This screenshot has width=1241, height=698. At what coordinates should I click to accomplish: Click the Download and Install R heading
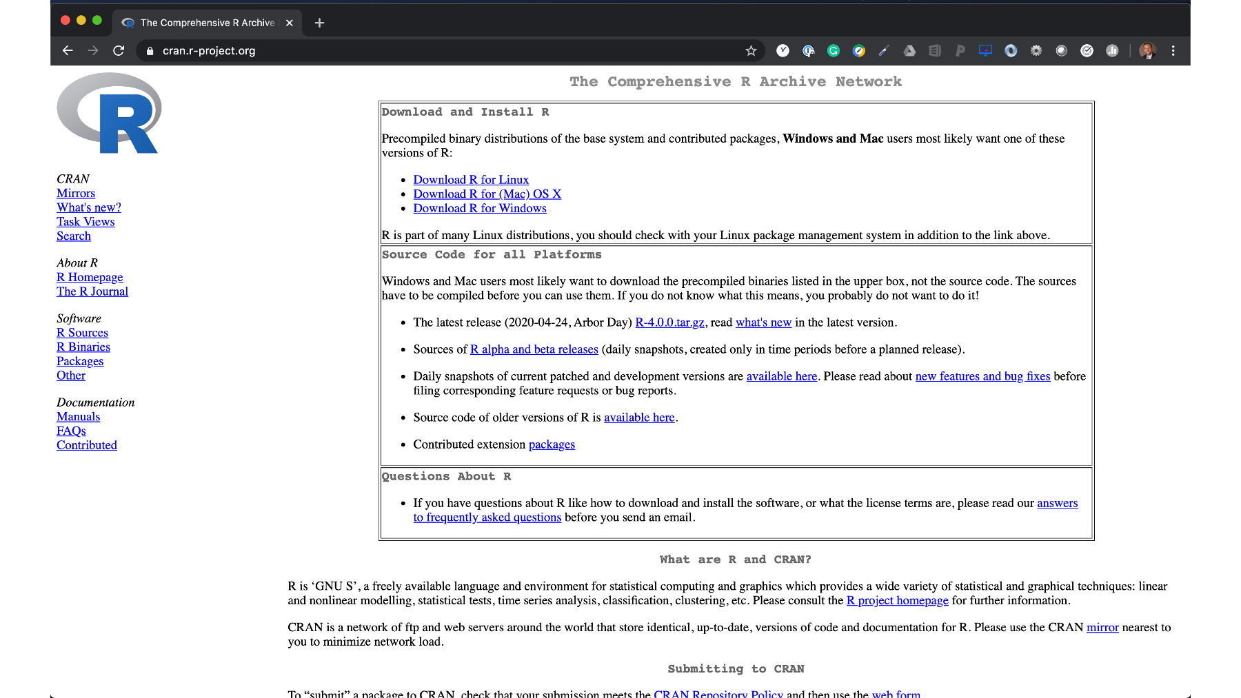pyautogui.click(x=465, y=112)
